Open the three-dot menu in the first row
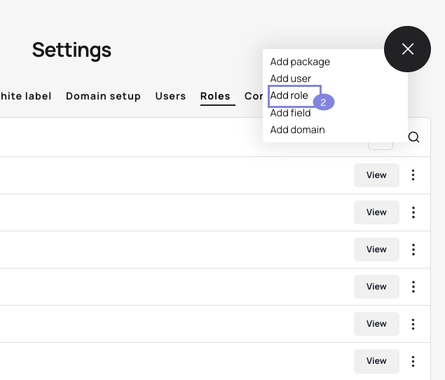 [x=413, y=175]
